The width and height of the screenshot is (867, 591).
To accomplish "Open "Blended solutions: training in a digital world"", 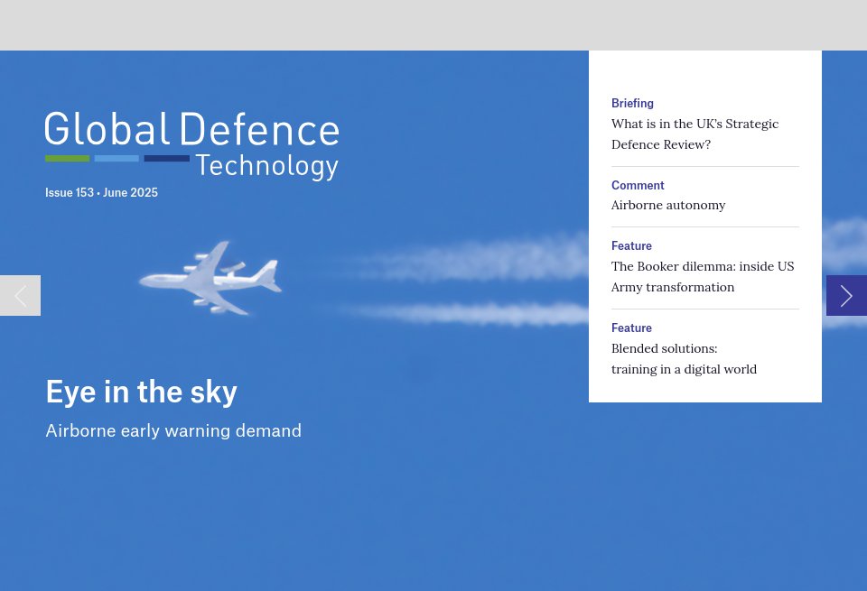I will click(x=684, y=358).
